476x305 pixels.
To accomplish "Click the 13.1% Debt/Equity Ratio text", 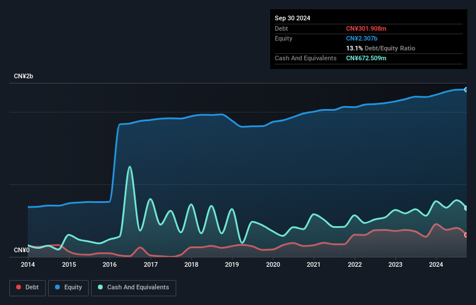I will [380, 48].
